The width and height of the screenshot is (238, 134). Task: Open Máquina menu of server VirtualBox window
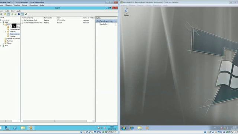tap(8, 5)
